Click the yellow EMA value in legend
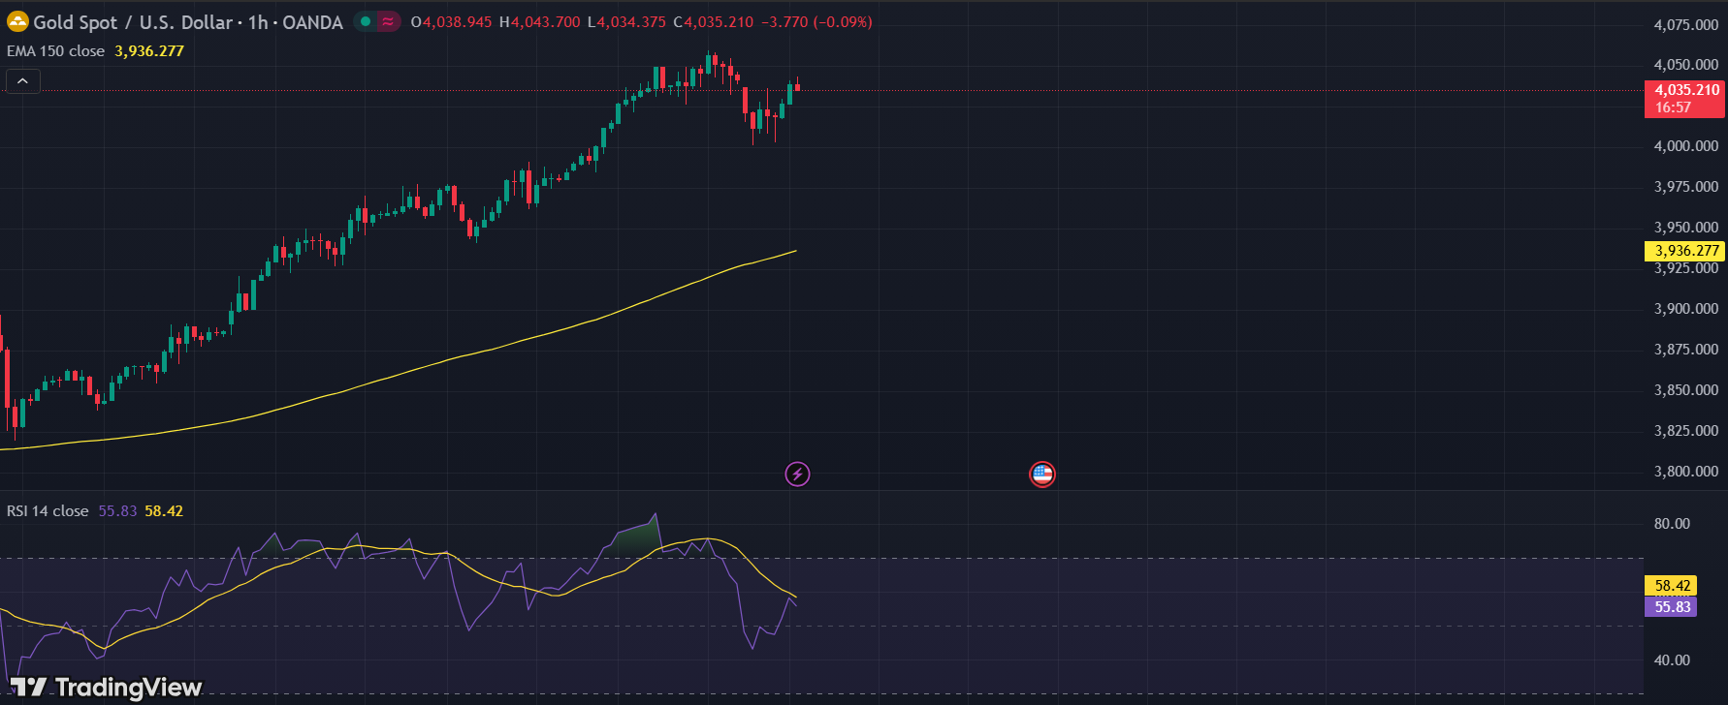This screenshot has width=1728, height=705. point(149,50)
